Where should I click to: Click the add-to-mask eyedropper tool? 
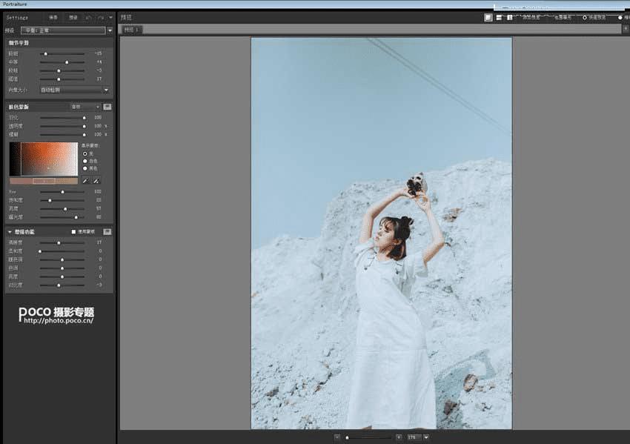click(x=96, y=181)
